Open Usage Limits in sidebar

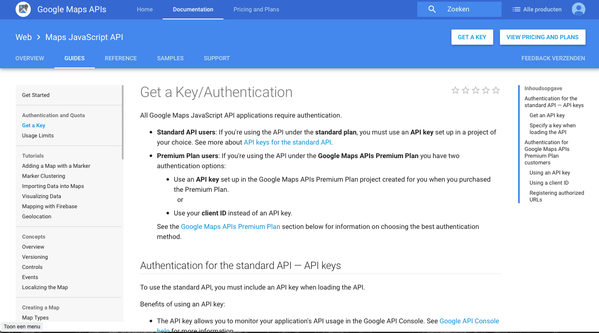pos(38,136)
